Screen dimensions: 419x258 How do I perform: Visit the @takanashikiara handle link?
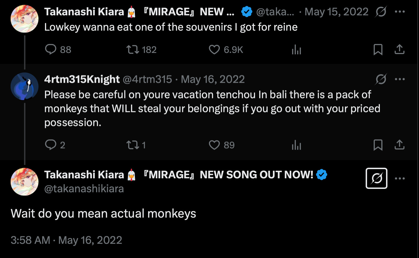[x=84, y=189]
